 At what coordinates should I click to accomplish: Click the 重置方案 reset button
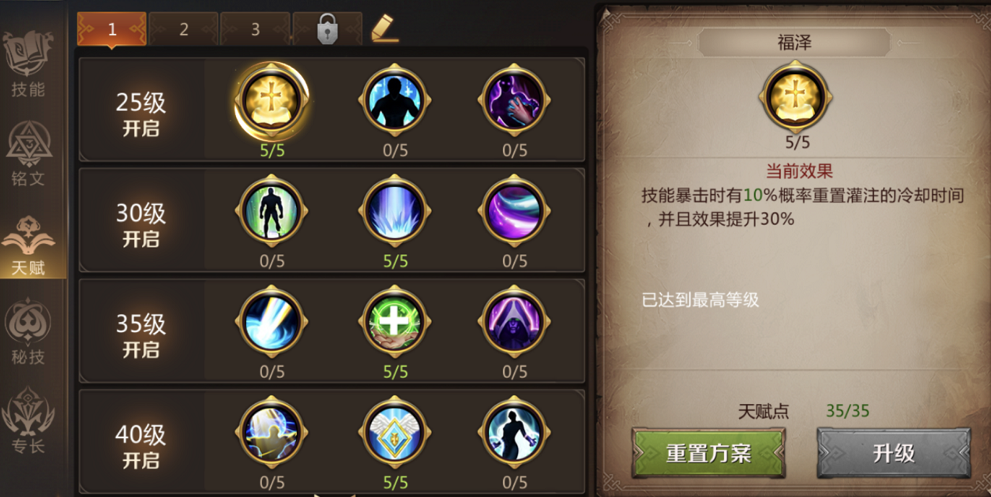[708, 453]
